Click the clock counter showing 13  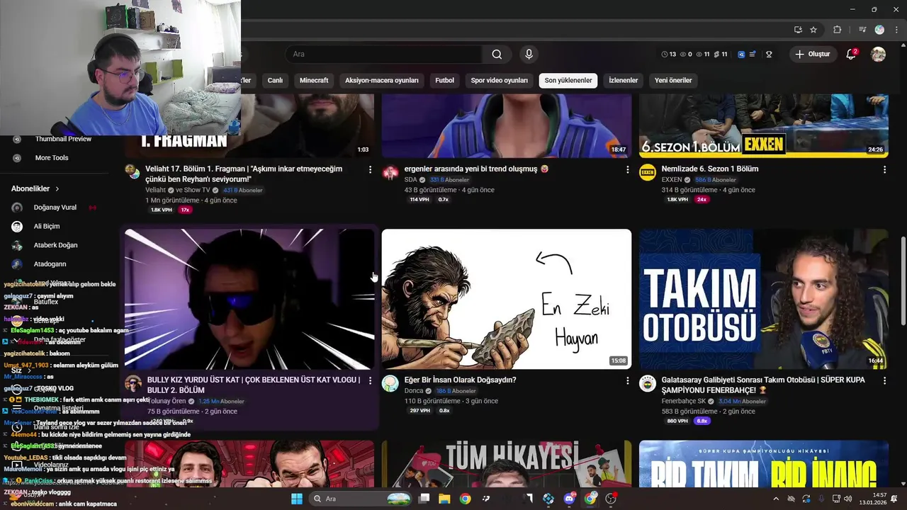pyautogui.click(x=668, y=54)
